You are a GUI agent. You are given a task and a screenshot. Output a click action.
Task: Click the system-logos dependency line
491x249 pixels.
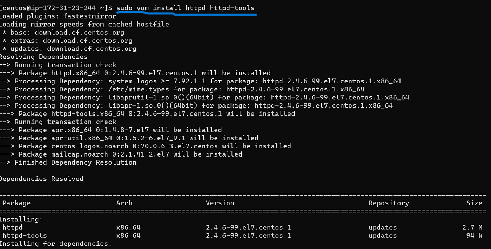(x=201, y=81)
